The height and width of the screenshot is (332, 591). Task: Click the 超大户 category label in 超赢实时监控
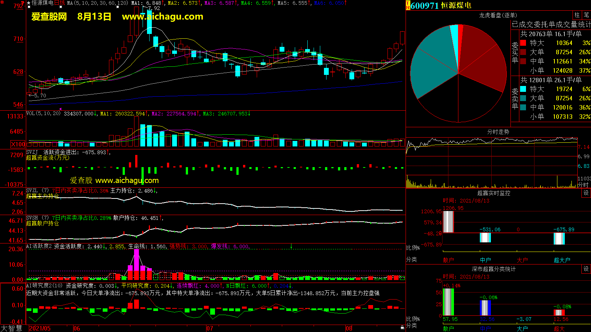562,260
